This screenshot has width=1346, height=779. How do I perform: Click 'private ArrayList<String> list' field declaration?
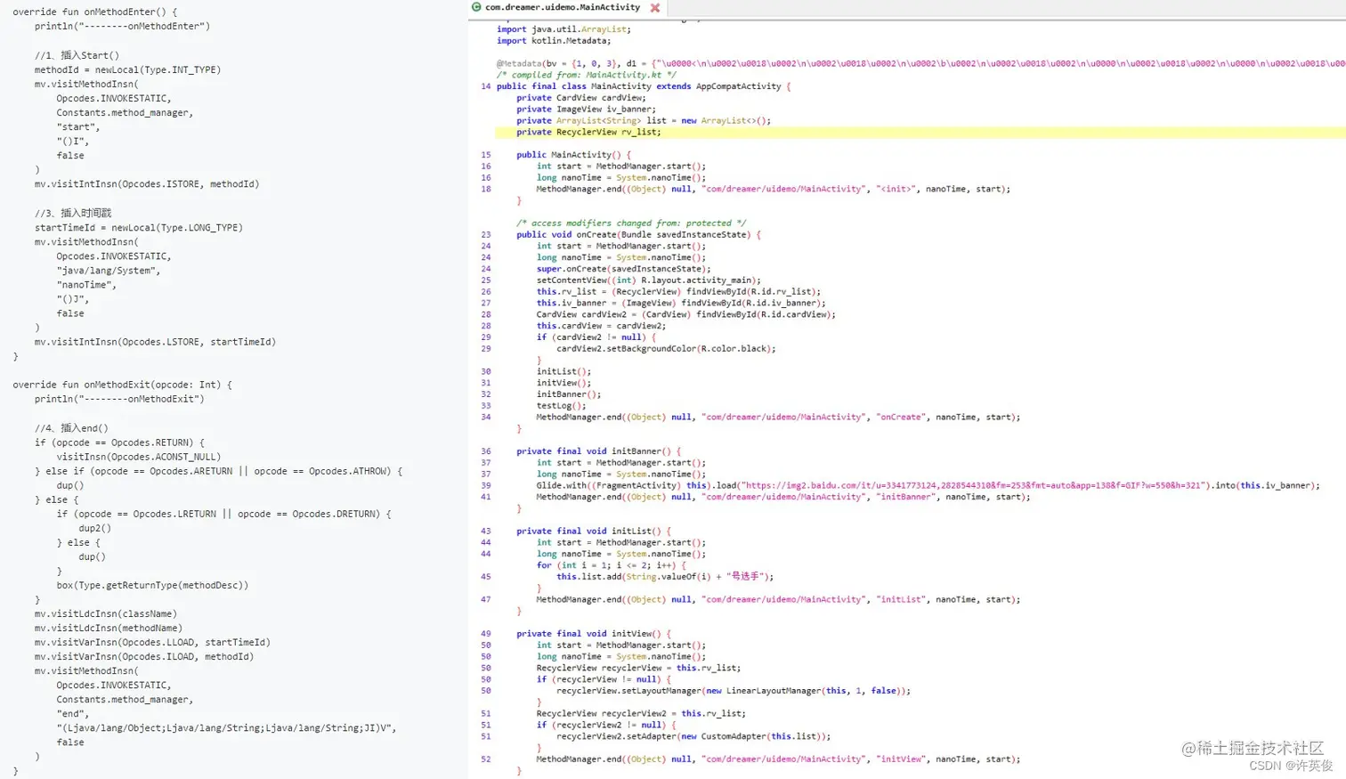point(645,121)
